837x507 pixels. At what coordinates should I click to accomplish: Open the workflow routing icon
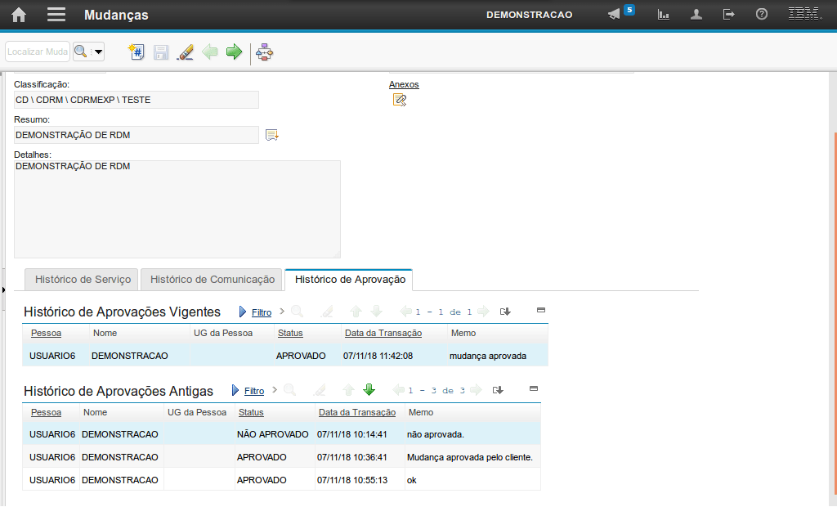pos(264,52)
